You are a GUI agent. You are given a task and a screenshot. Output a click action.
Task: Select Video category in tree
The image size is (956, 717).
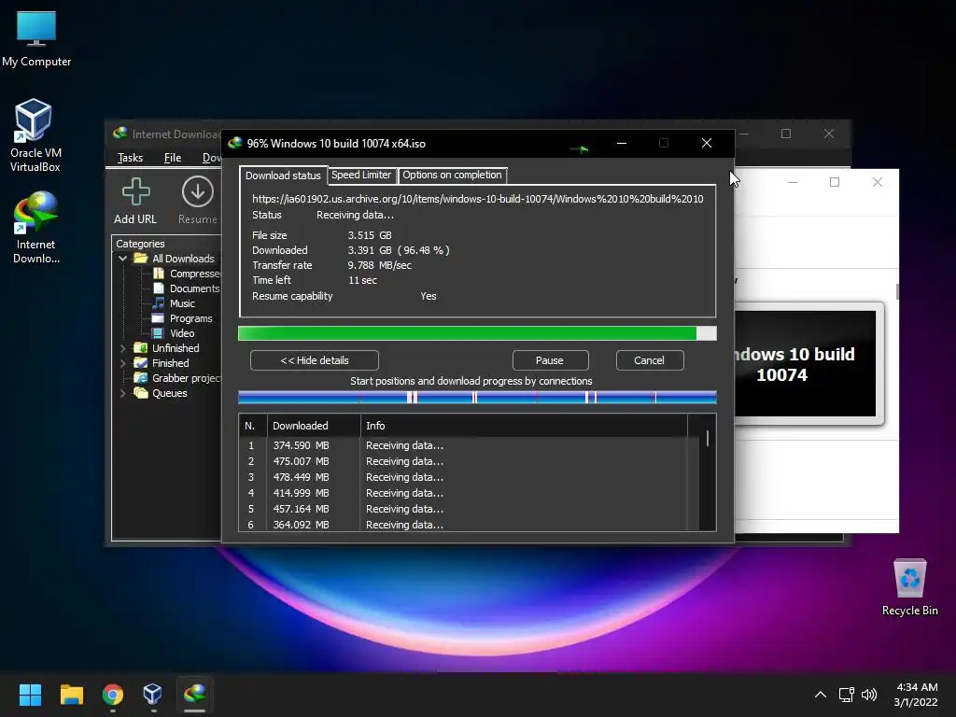pyautogui.click(x=175, y=333)
